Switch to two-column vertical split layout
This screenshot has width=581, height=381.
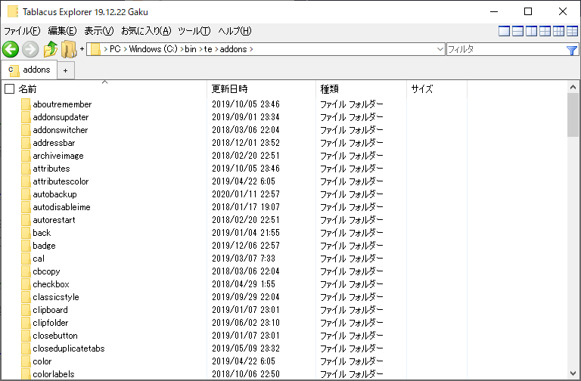[x=531, y=31]
